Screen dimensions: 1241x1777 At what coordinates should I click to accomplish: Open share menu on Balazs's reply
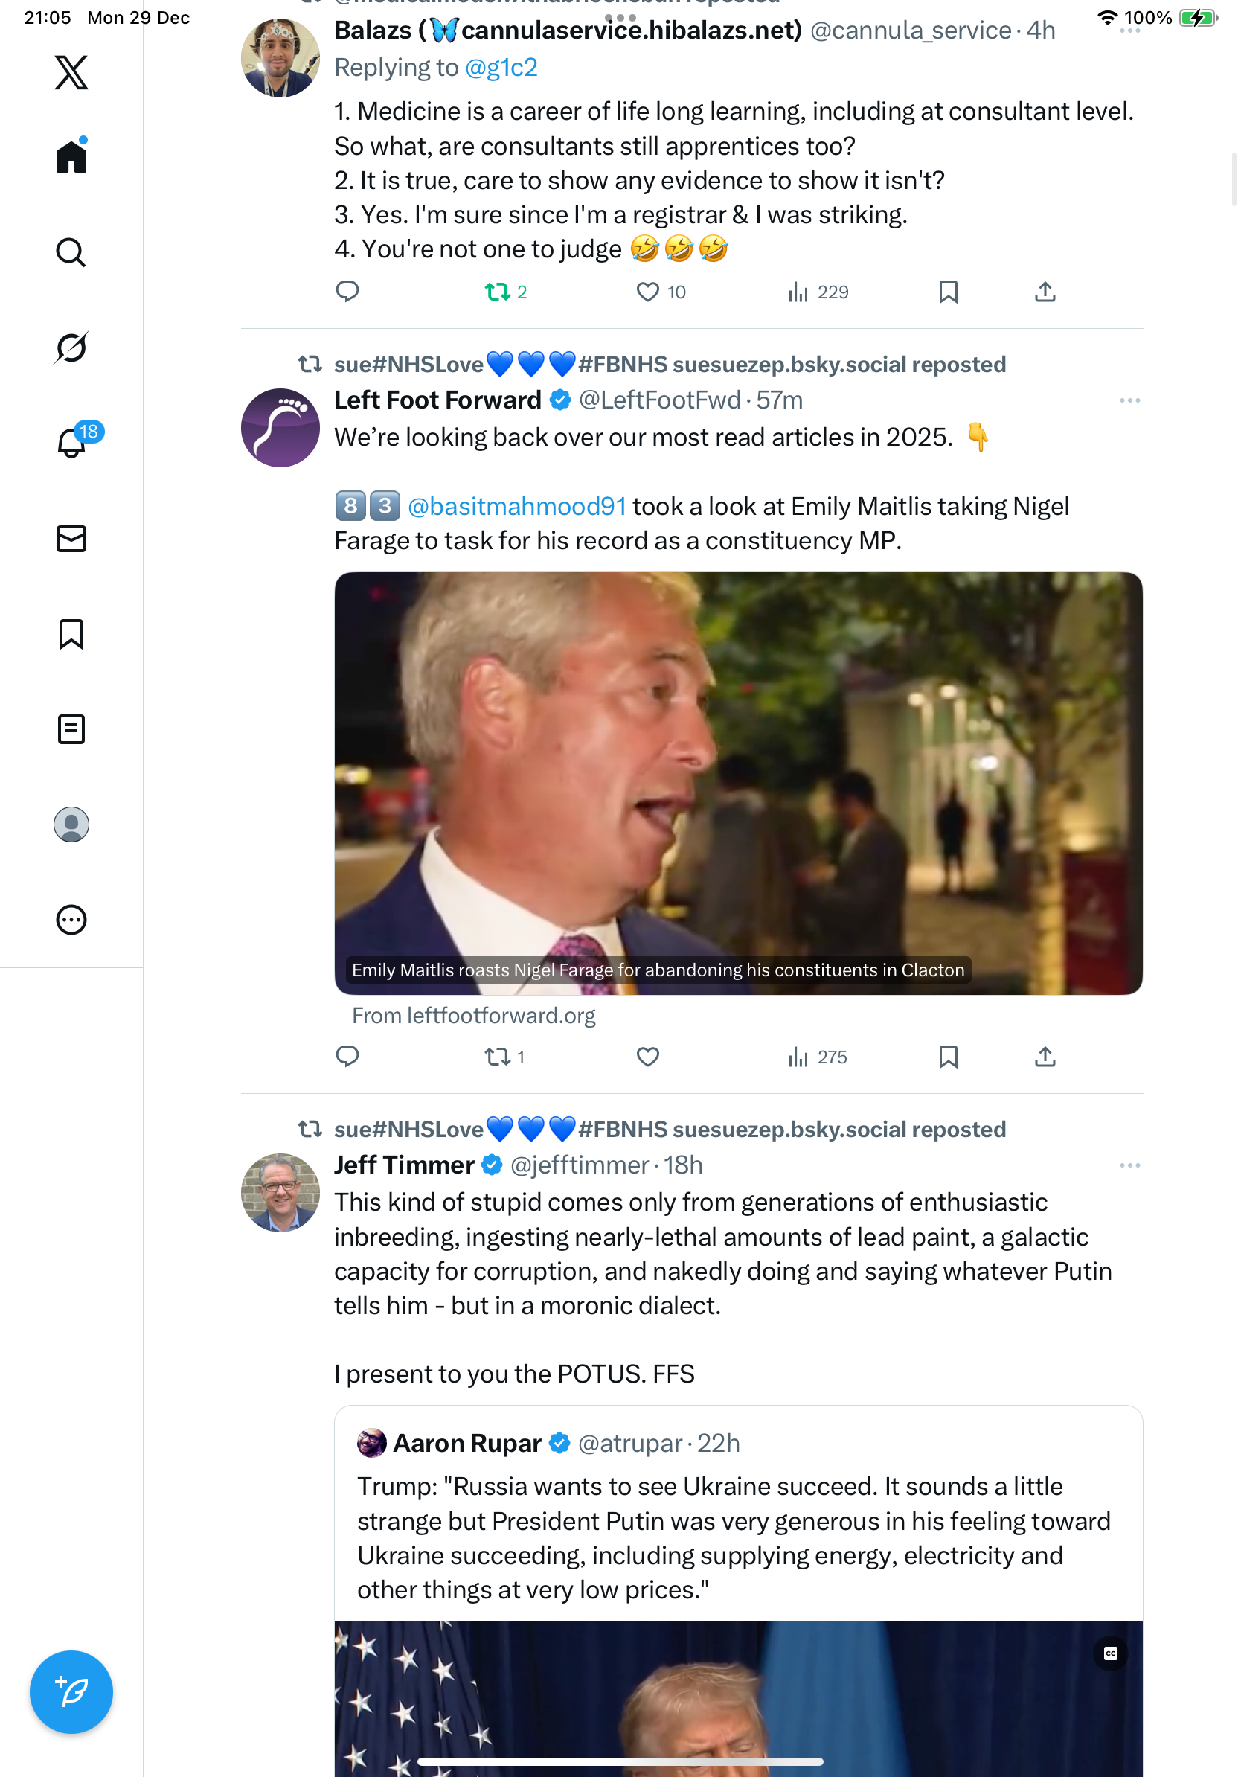pos(1045,292)
